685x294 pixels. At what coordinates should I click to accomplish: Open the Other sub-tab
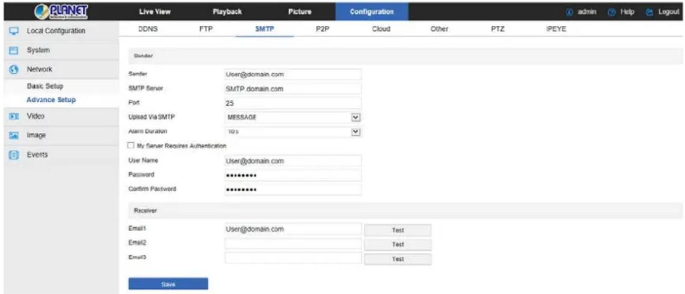tap(439, 29)
